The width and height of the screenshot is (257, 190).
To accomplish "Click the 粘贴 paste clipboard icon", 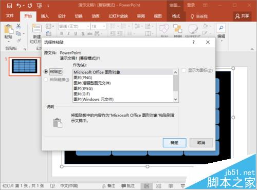I will click(x=9, y=29).
